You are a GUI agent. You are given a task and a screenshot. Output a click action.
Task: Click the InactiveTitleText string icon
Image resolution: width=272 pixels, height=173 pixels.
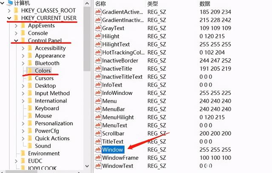tap(98, 77)
